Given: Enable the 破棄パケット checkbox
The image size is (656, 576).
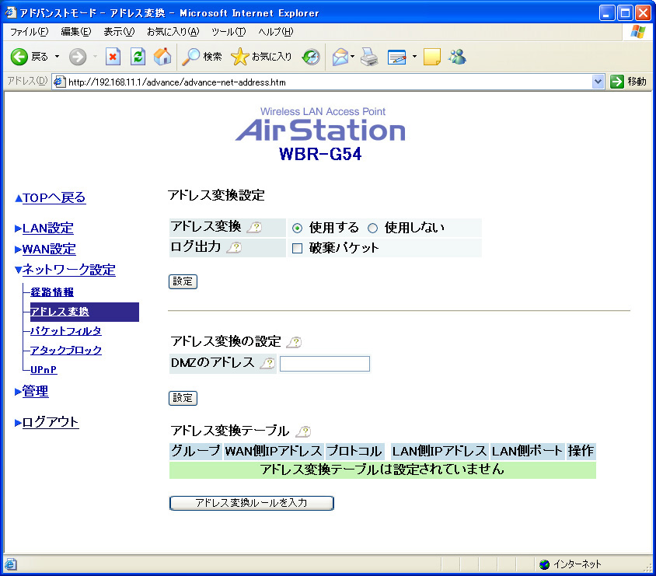Looking at the screenshot, I should [x=297, y=249].
